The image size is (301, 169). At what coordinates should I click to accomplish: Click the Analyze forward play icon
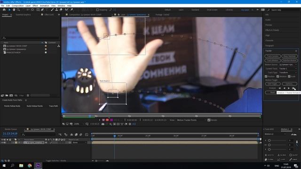(x=289, y=88)
